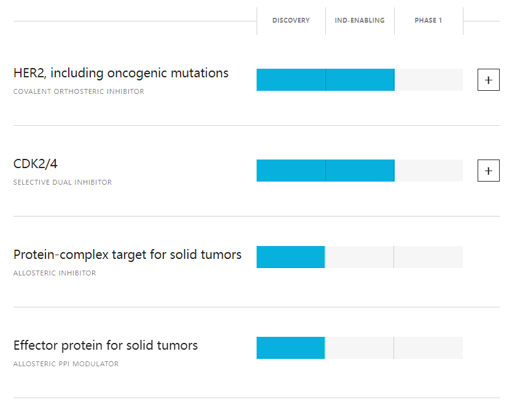Viewport: 531px width, 400px height.
Task: Click the blue CDK2/4 progress bar
Action: tap(325, 171)
